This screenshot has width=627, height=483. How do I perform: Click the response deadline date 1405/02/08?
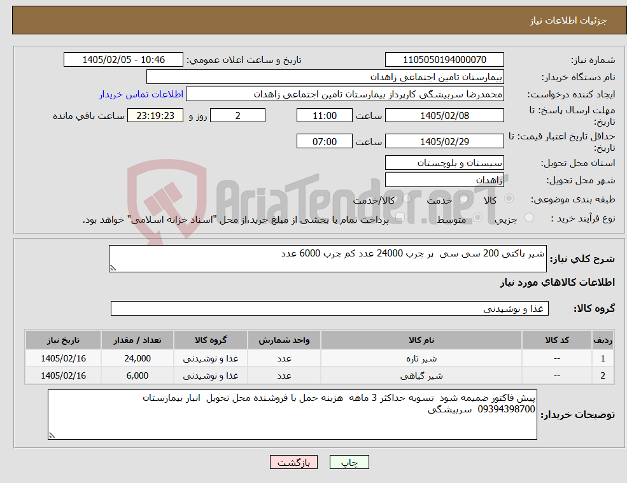coord(444,116)
